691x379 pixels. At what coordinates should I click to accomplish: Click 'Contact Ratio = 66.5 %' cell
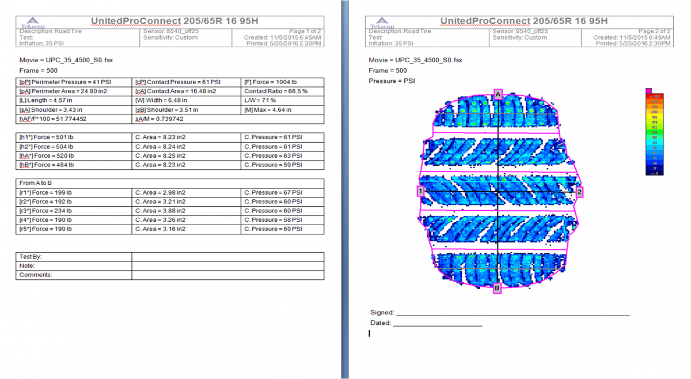[x=283, y=91]
